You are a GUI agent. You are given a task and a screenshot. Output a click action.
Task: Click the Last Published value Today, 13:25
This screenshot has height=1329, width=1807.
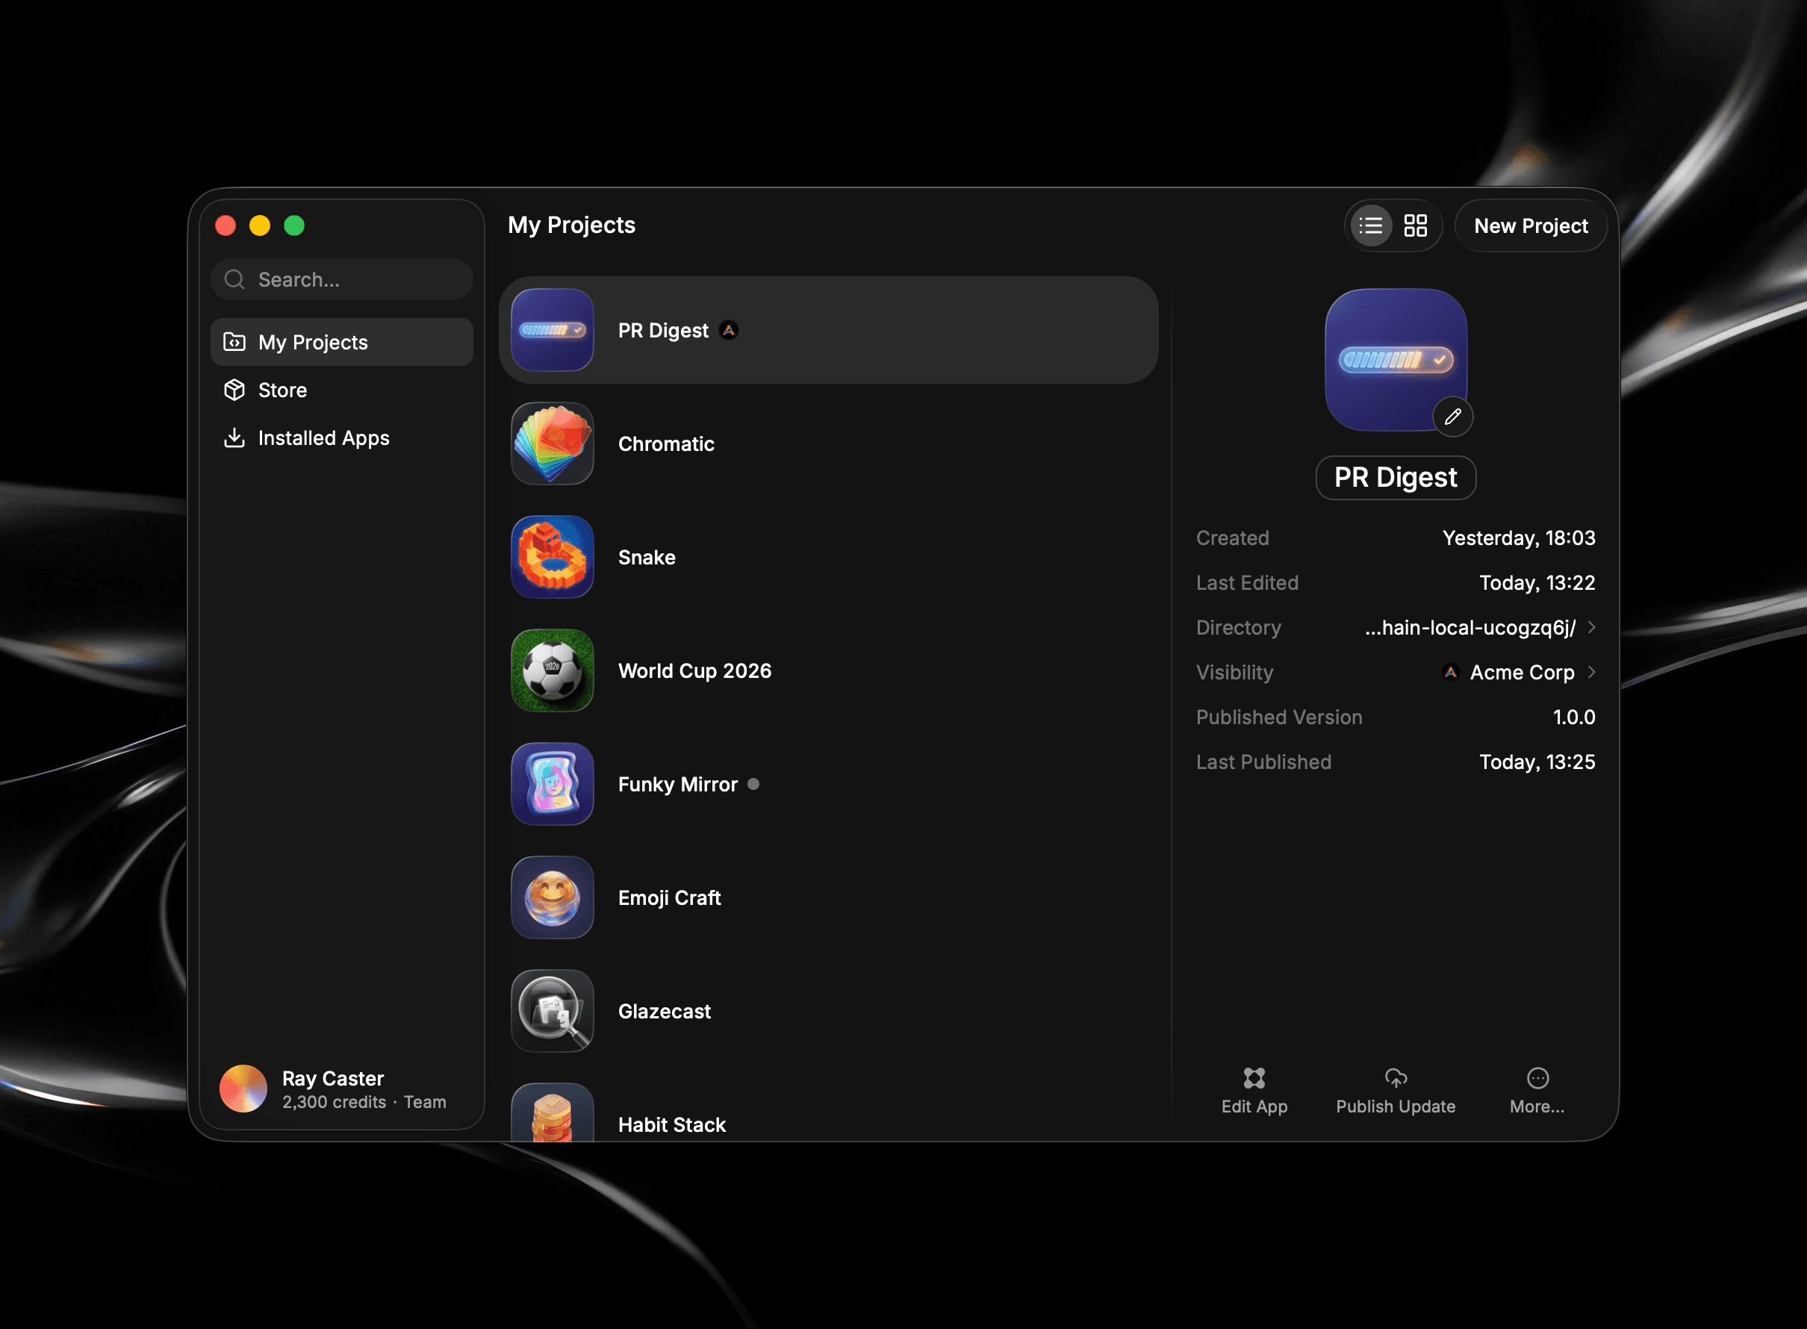pyautogui.click(x=1537, y=762)
